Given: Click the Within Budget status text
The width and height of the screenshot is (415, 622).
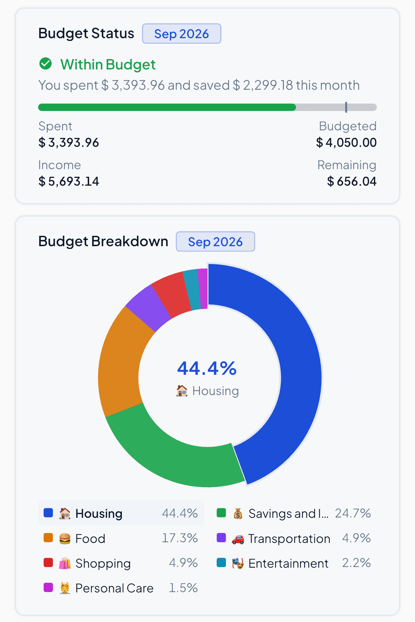Looking at the screenshot, I should (x=108, y=64).
